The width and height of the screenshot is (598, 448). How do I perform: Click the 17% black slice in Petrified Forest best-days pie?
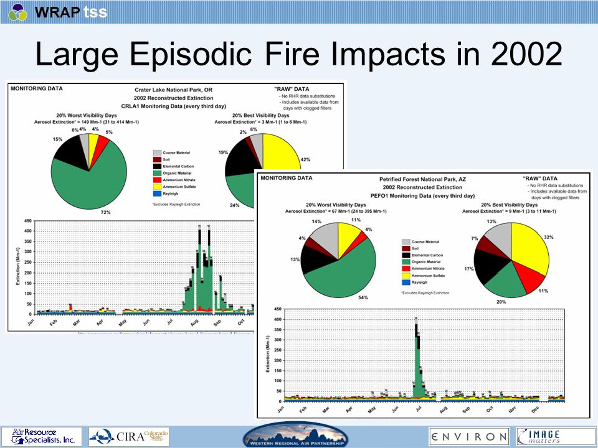click(x=488, y=267)
